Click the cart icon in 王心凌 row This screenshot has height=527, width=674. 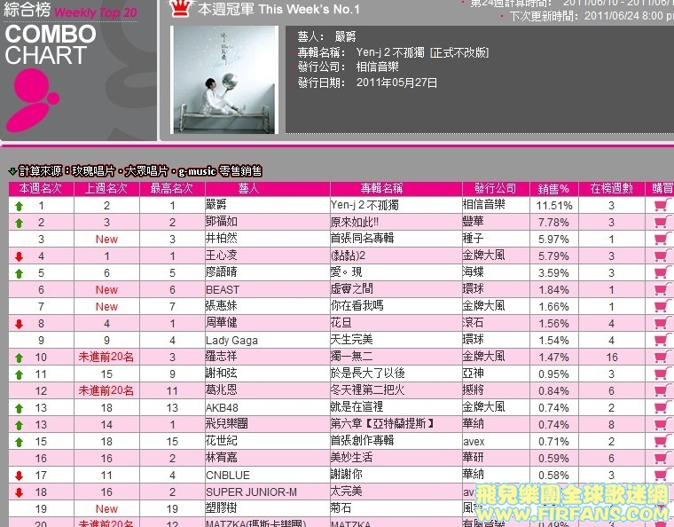click(x=662, y=256)
